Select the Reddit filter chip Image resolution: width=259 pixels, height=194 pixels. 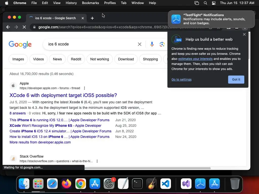pyautogui.click(x=76, y=59)
